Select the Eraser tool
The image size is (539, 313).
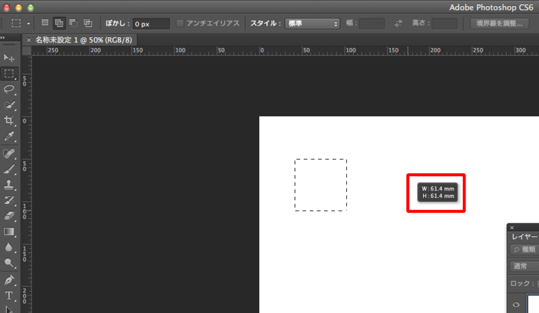point(9,215)
